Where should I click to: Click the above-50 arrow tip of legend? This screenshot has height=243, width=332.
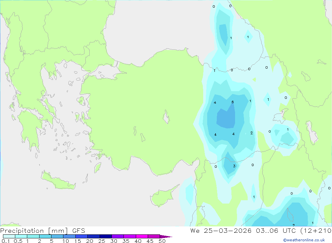(x=166, y=236)
